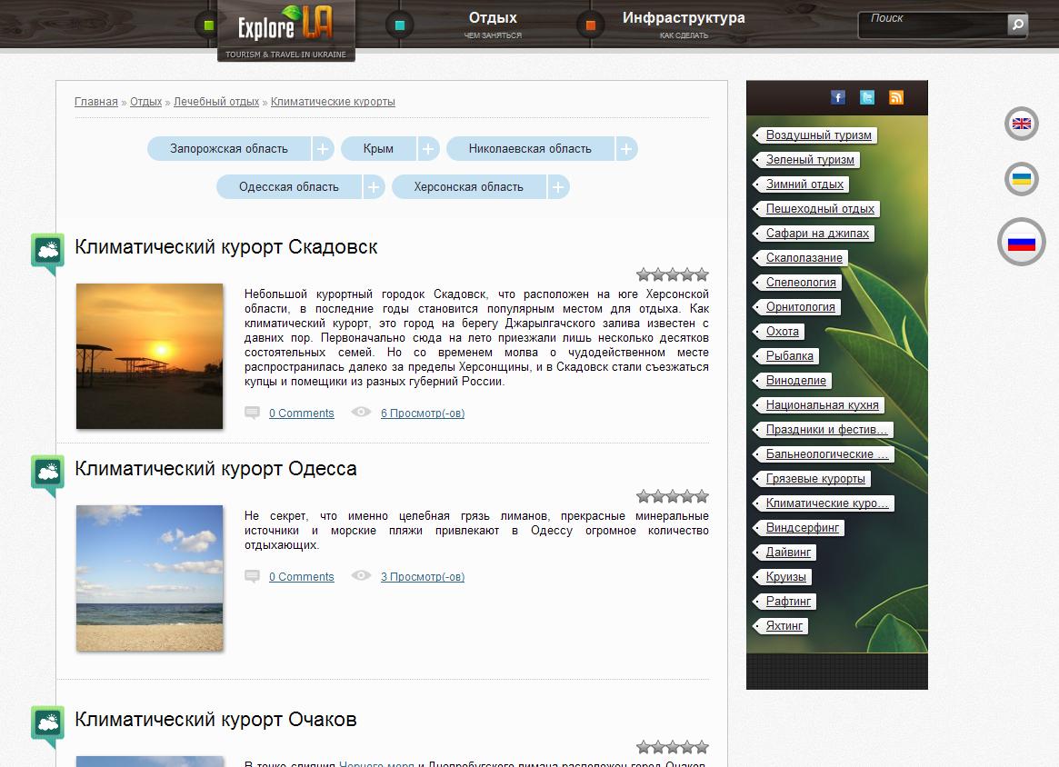Follow the Черного моря link in Очаков text
The image size is (1059, 767).
pos(377,763)
